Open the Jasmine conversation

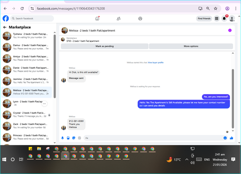click(27, 81)
